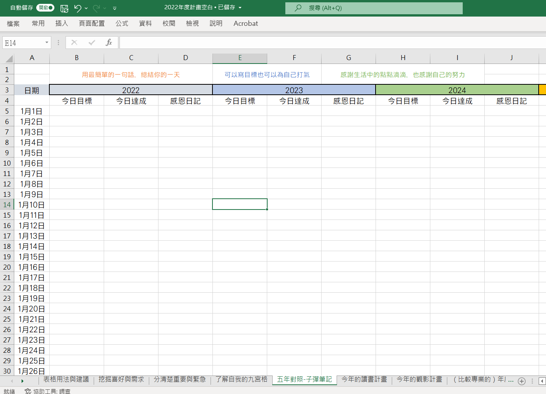The image size is (546, 394).
Task: Switch to 表格用法與建議 sheet tab
Action: click(x=66, y=379)
